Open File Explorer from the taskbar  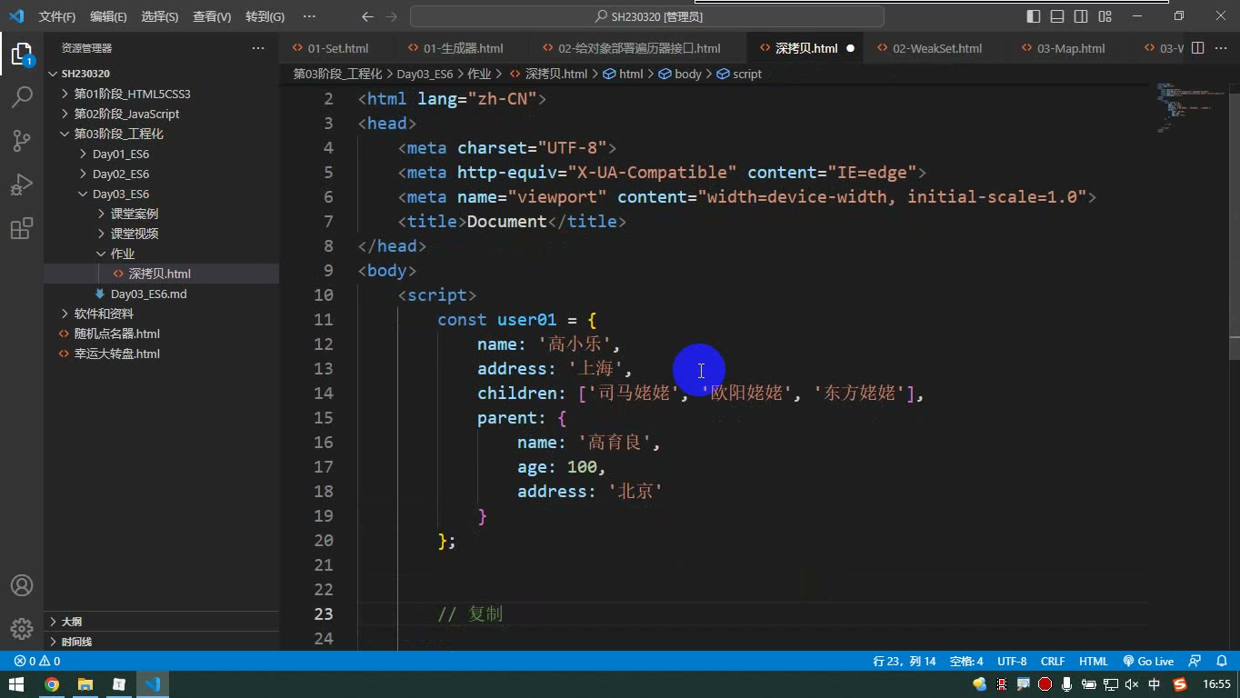pos(85,684)
